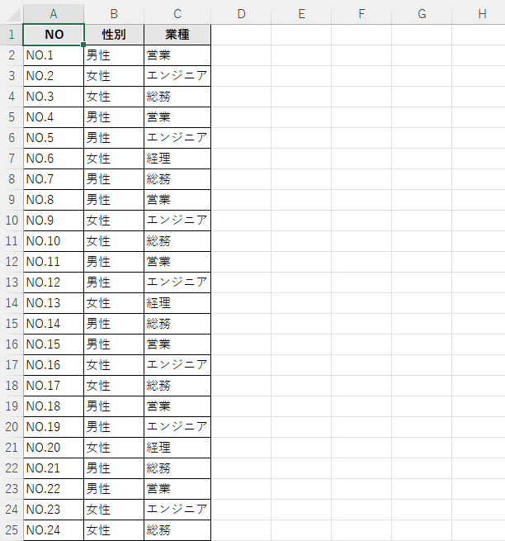Click 女性 in the NO.2 row
The image size is (505, 541).
(114, 76)
